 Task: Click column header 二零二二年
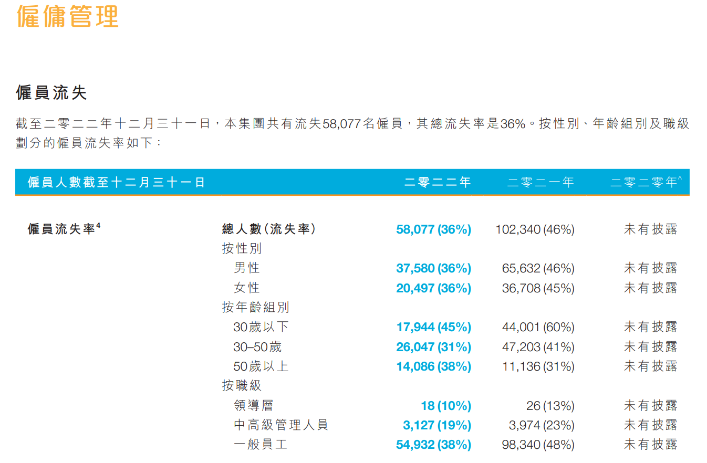[438, 183]
